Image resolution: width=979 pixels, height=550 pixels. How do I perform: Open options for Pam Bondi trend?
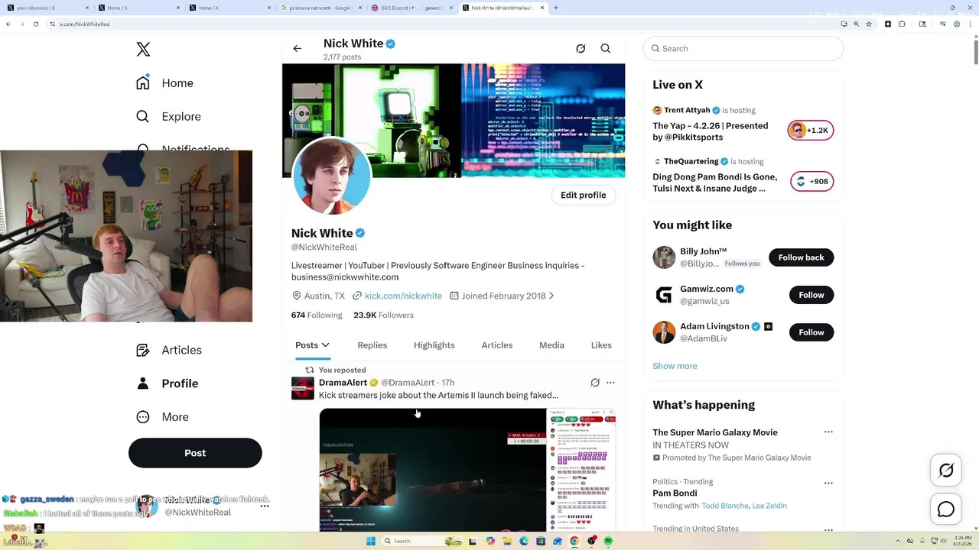(x=828, y=484)
